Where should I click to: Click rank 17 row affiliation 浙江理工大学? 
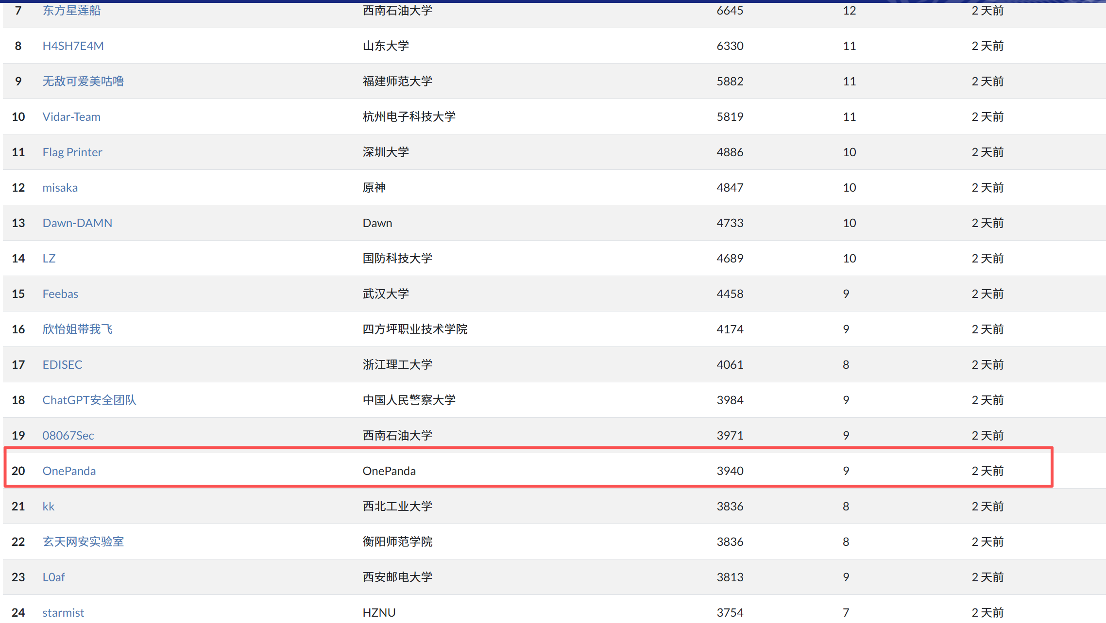click(397, 365)
